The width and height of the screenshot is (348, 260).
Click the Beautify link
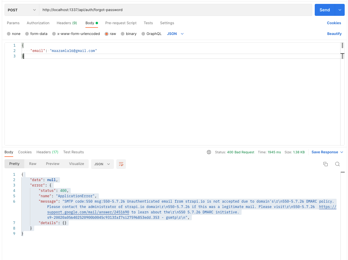tap(334, 34)
